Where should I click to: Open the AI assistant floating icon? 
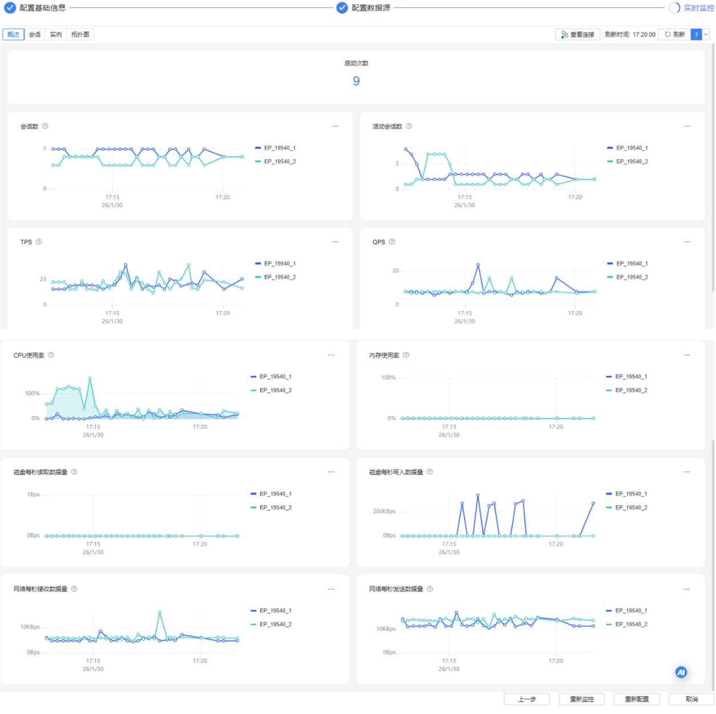[x=681, y=672]
